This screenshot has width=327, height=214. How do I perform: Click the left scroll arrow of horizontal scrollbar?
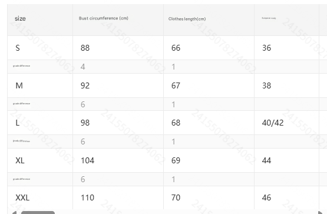click(x=14, y=213)
